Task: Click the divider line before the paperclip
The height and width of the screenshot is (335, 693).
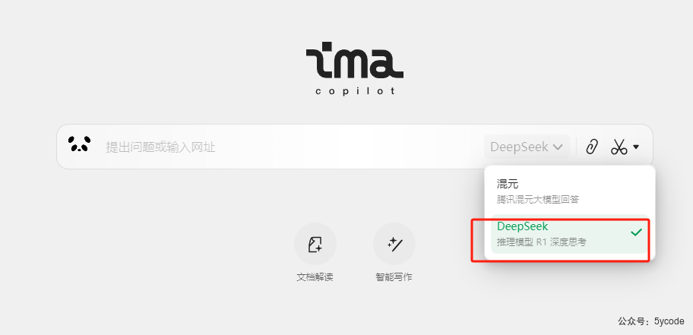Action: (x=576, y=147)
